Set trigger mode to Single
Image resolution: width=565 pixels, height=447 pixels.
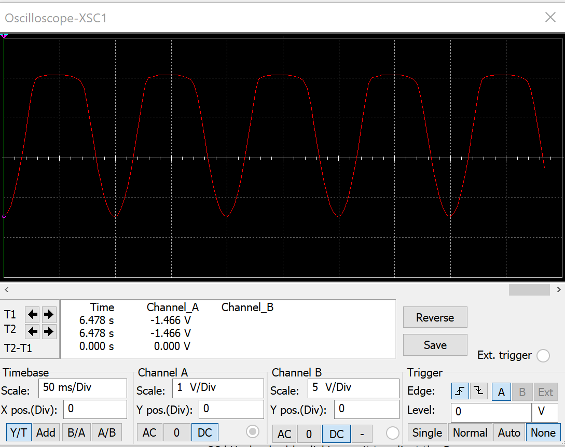[x=427, y=432]
